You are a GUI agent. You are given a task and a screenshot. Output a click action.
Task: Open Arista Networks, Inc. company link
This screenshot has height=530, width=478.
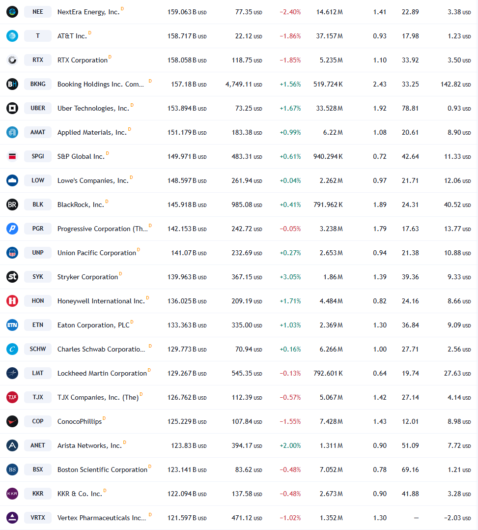(x=89, y=446)
